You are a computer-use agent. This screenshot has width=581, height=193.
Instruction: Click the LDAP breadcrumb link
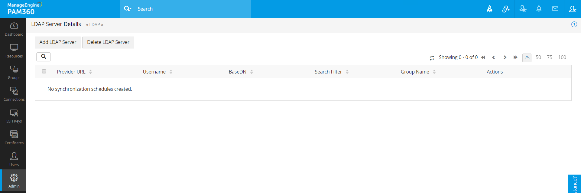click(95, 25)
